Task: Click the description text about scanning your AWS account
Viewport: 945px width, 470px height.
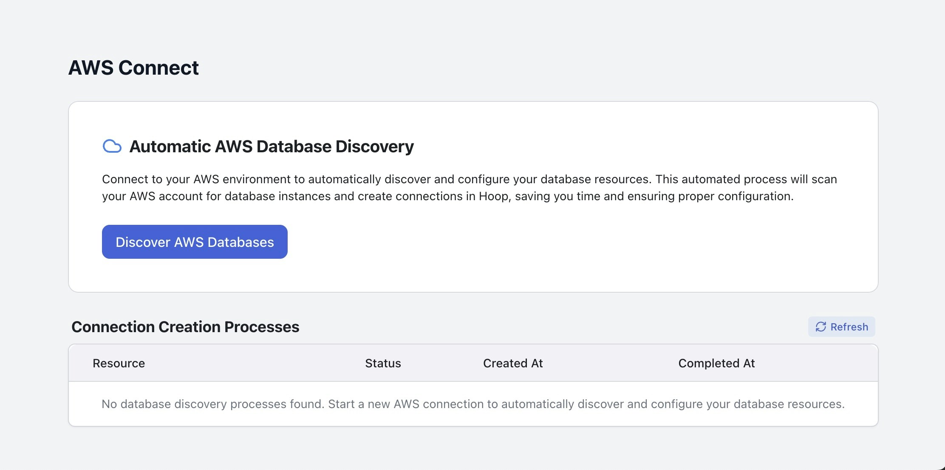Action: (469, 187)
